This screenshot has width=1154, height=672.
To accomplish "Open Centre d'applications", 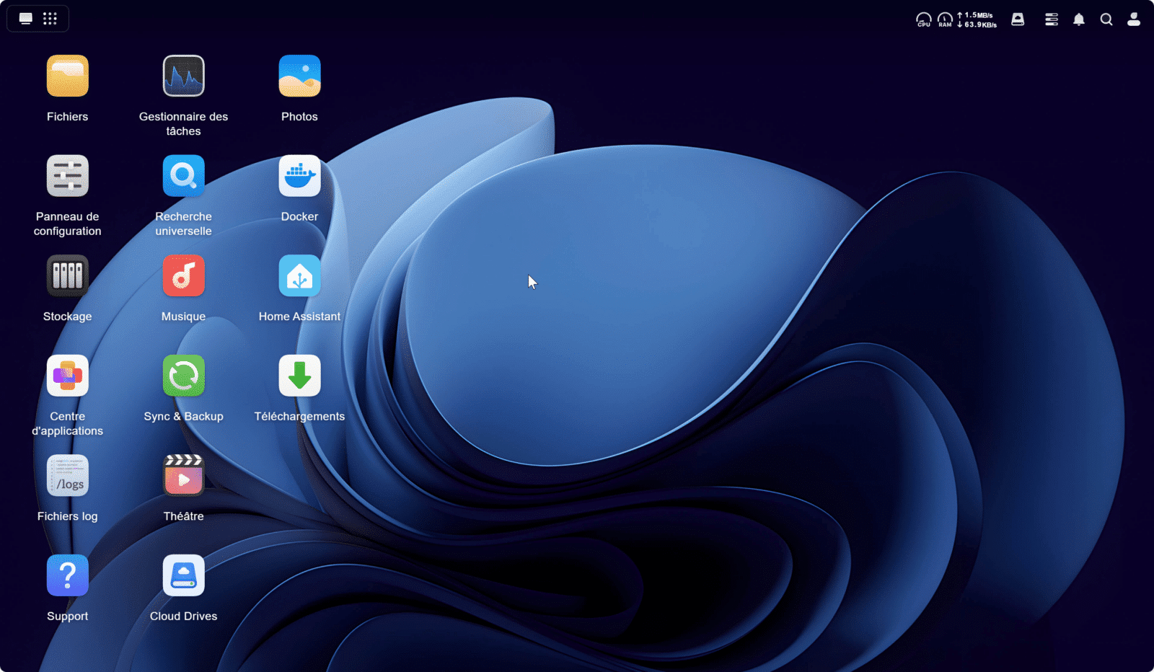I will point(67,376).
